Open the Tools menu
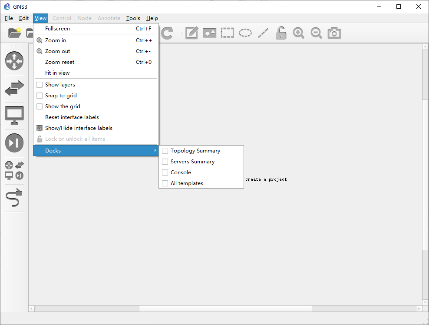The image size is (429, 325). point(133,18)
